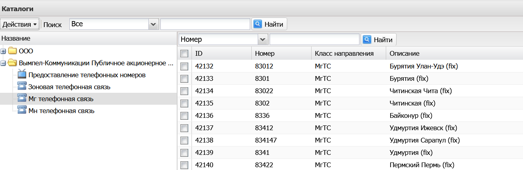Toggle the select-all checkbox in the table header

184,53
